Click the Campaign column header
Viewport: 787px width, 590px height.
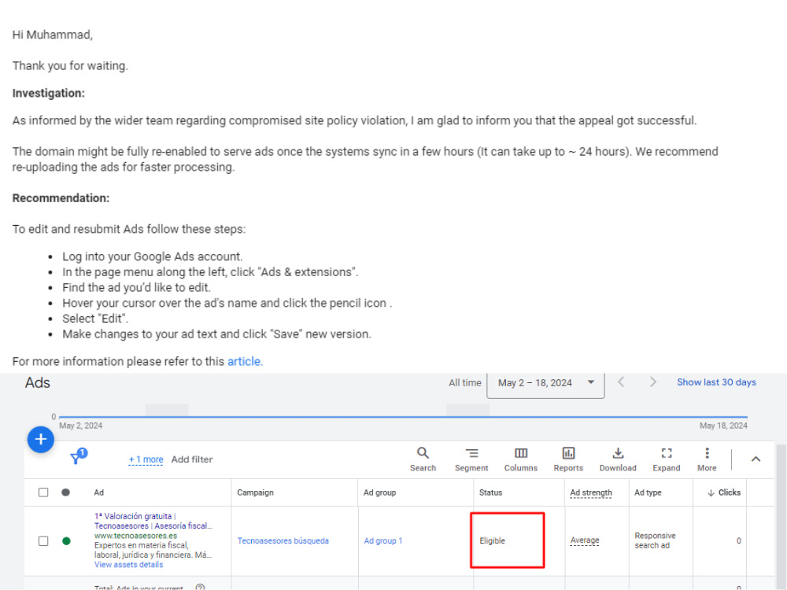click(x=255, y=492)
